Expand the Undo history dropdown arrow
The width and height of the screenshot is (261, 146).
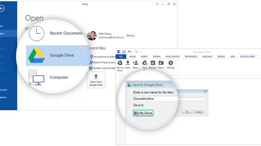pyautogui.click(x=132, y=52)
